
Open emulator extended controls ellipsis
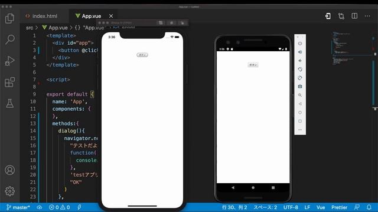[x=300, y=130]
